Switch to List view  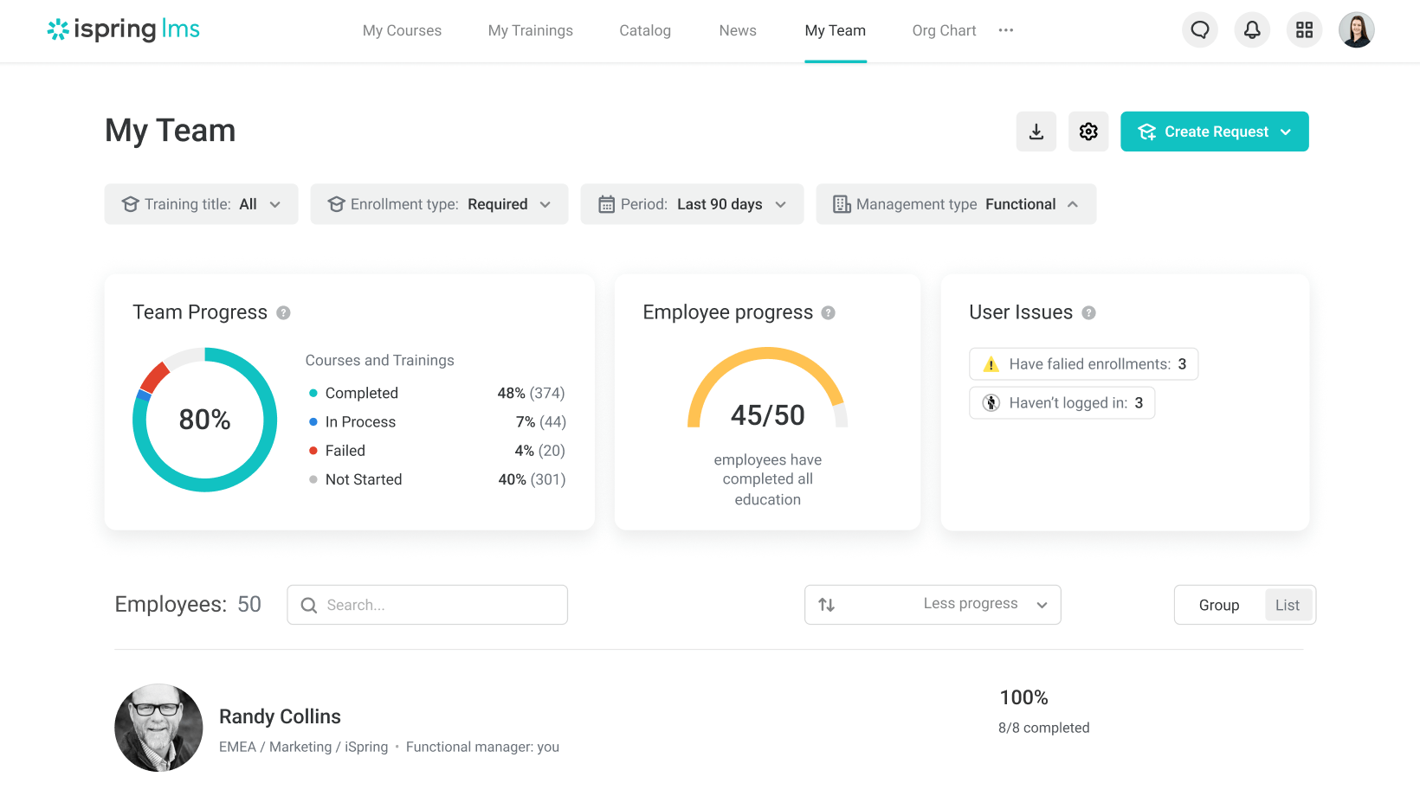coord(1288,606)
